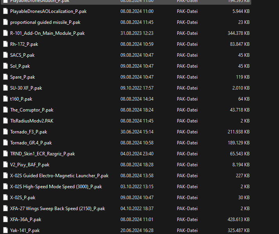
Task: Select file name V2_Pixy_BAF_P.pak
Action: (30, 165)
